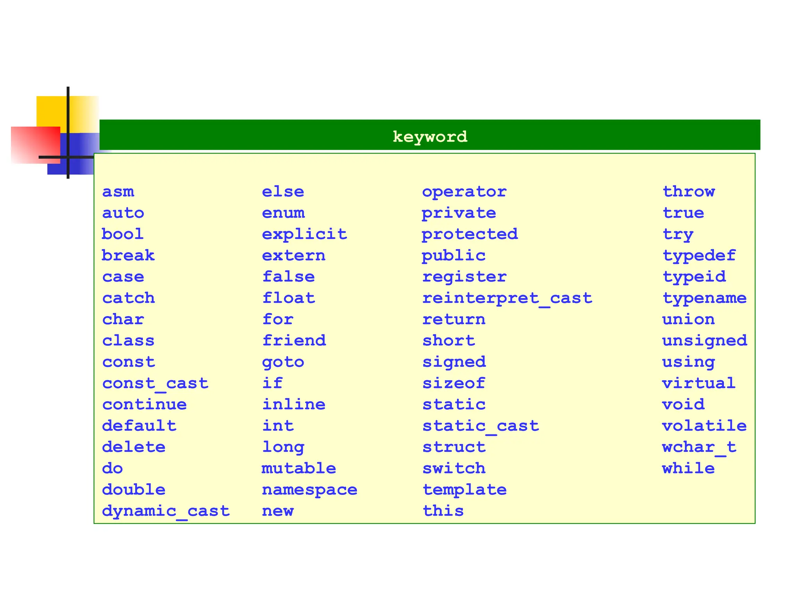The image size is (800, 600).
Task: Select the keyword 'private'
Action: [x=459, y=213]
